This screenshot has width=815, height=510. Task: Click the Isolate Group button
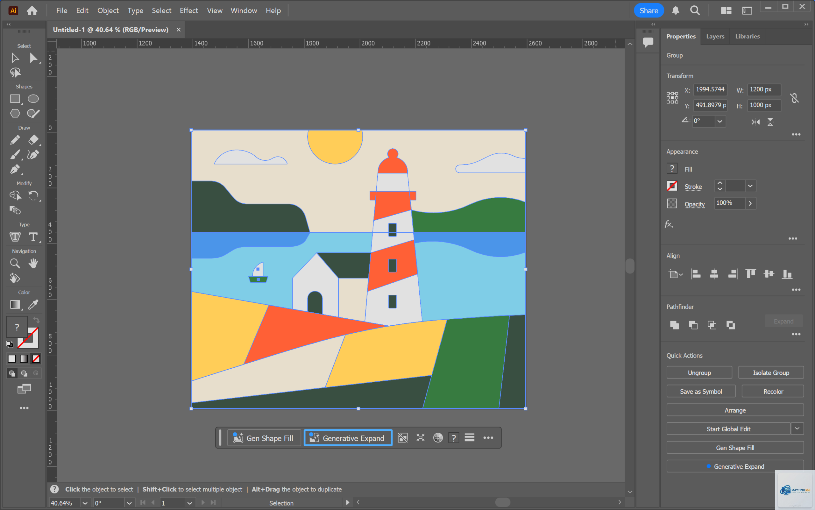(771, 372)
